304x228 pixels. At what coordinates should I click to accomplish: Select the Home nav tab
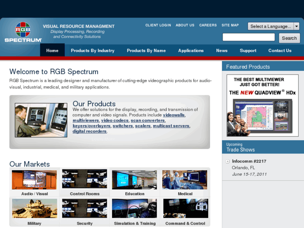52,51
